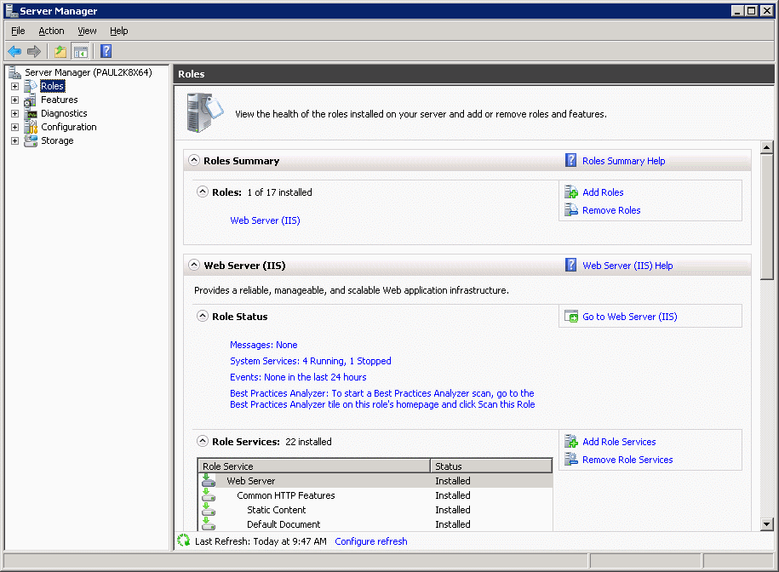Click the Role Service column header
The height and width of the screenshot is (572, 779).
314,466
